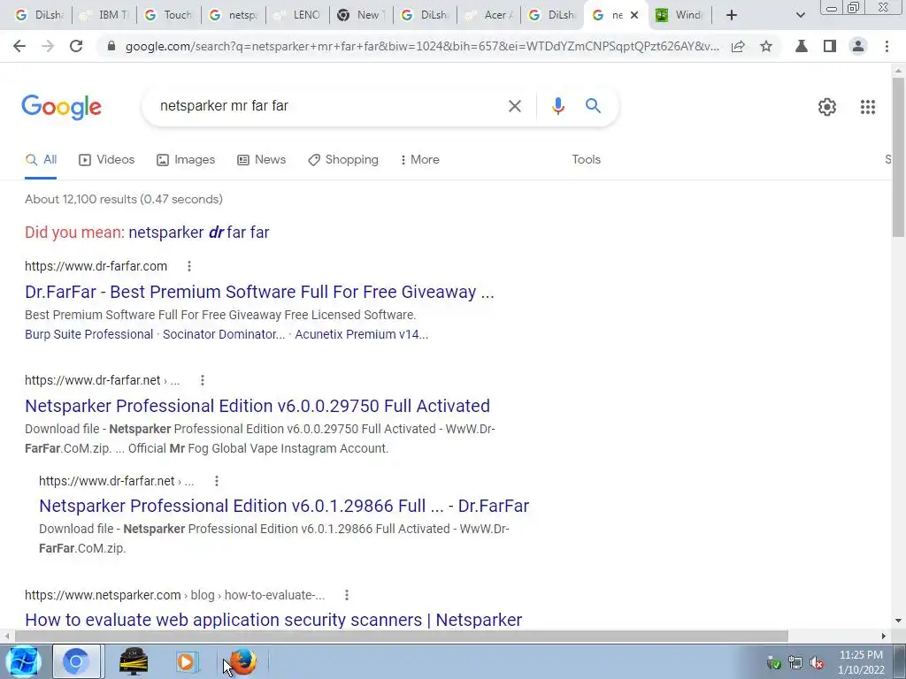This screenshot has width=906, height=679.
Task: Open How to evaluate web scanners result
Action: point(273,620)
